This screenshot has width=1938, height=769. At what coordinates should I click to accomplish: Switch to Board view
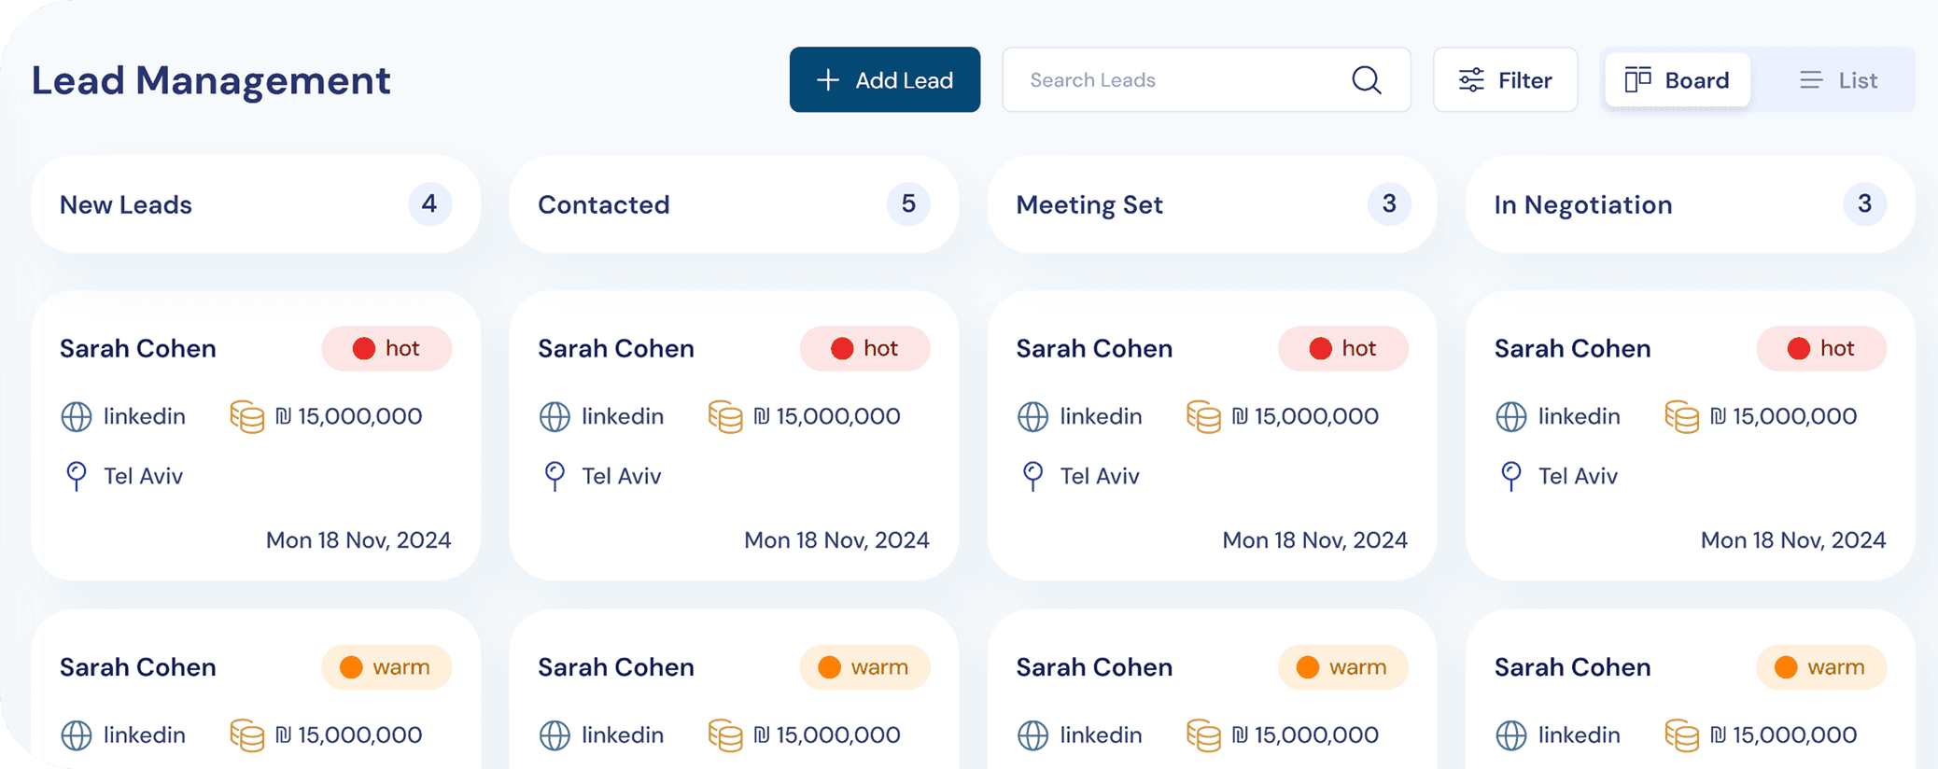(x=1678, y=80)
